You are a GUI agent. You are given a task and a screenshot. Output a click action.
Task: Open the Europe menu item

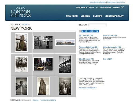pos(98,16)
